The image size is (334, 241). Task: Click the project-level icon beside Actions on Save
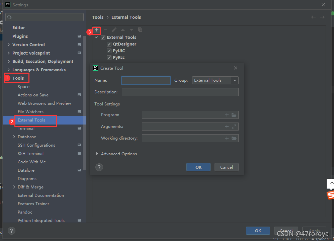point(79,95)
